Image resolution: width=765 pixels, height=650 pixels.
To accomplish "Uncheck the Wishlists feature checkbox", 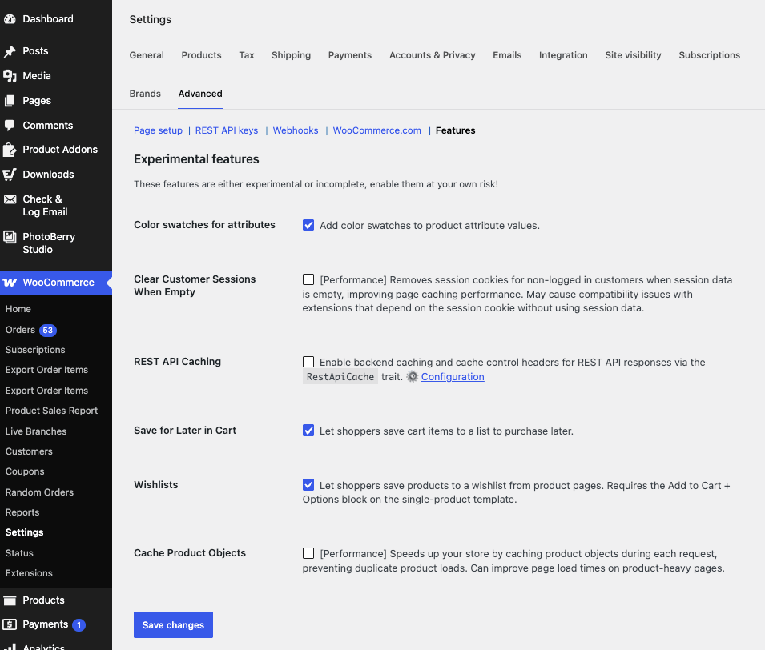I will 308,484.
